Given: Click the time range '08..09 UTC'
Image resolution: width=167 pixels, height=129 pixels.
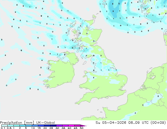Looking at the screenshot, I should pyautogui.click(x=139, y=122).
